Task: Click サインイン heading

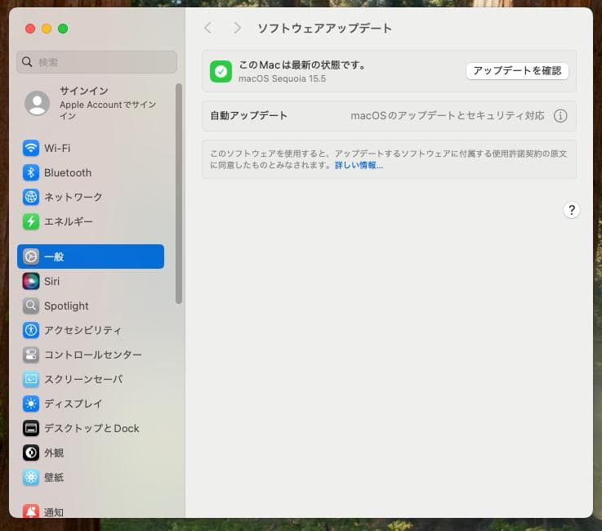Action: point(83,91)
